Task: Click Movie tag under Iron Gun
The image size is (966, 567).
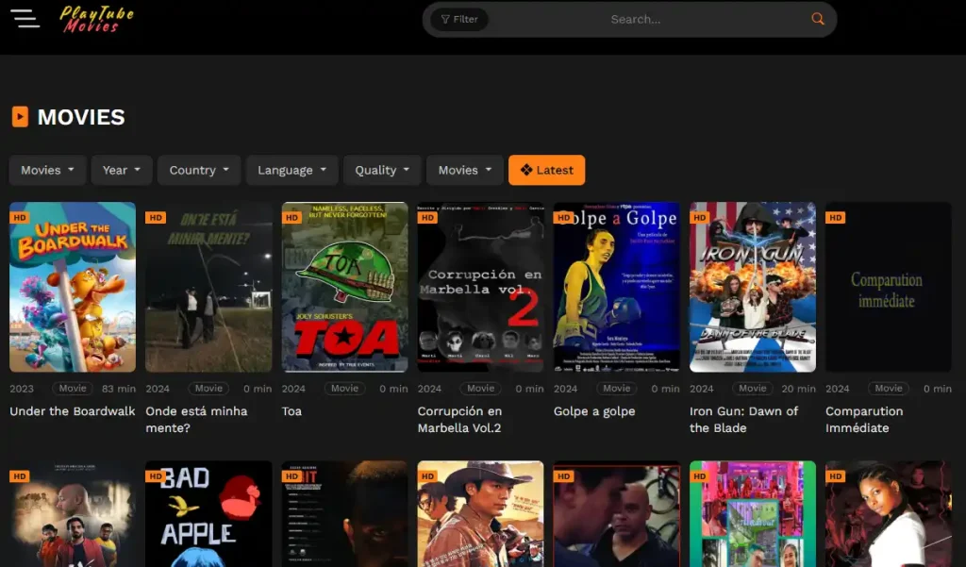Action: tap(753, 389)
